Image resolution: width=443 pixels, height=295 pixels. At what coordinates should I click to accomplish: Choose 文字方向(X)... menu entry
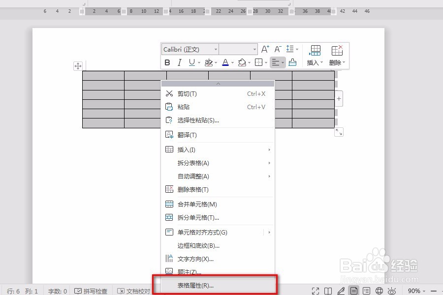(218, 259)
